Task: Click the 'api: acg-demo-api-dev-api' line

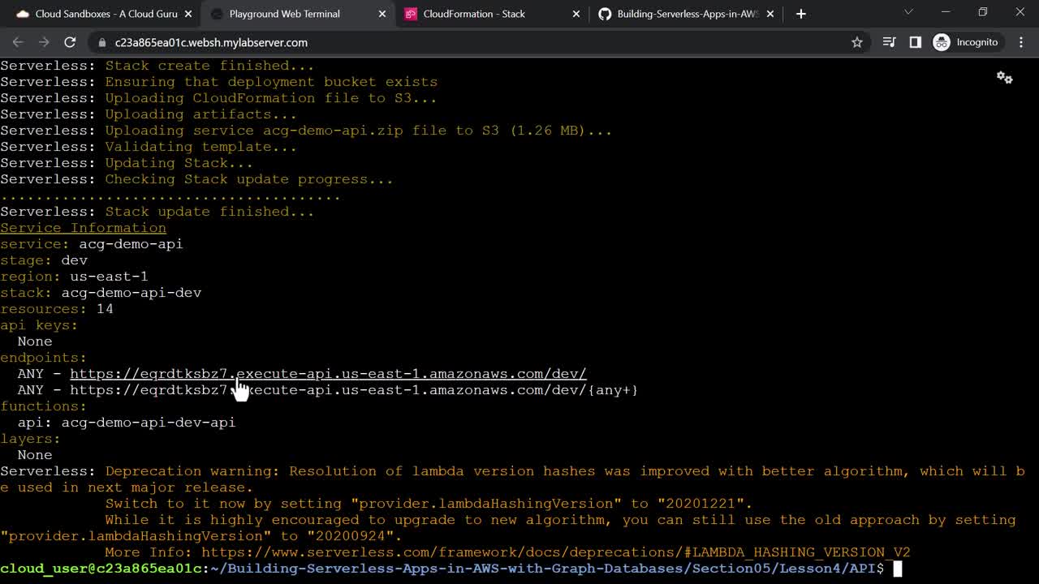Action: [x=127, y=423]
